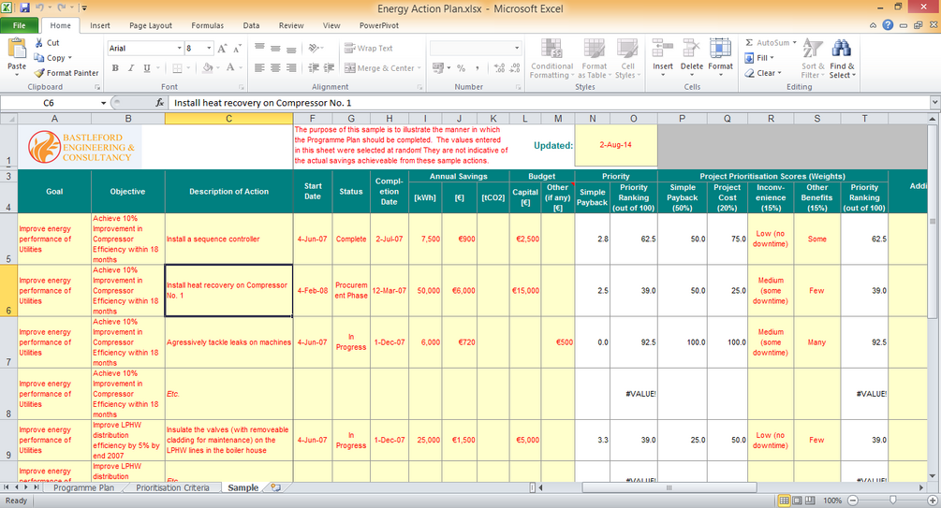The image size is (941, 508).
Task: Toggle Center horizontal alignment
Action: click(275, 67)
